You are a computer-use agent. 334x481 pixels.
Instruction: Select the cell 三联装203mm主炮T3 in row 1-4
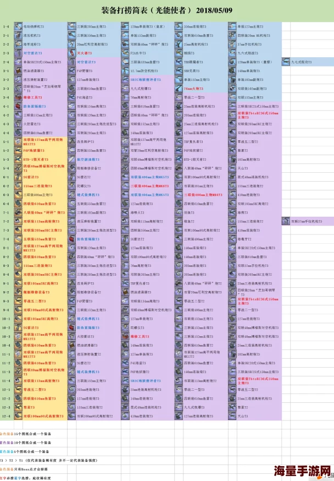click(92, 26)
